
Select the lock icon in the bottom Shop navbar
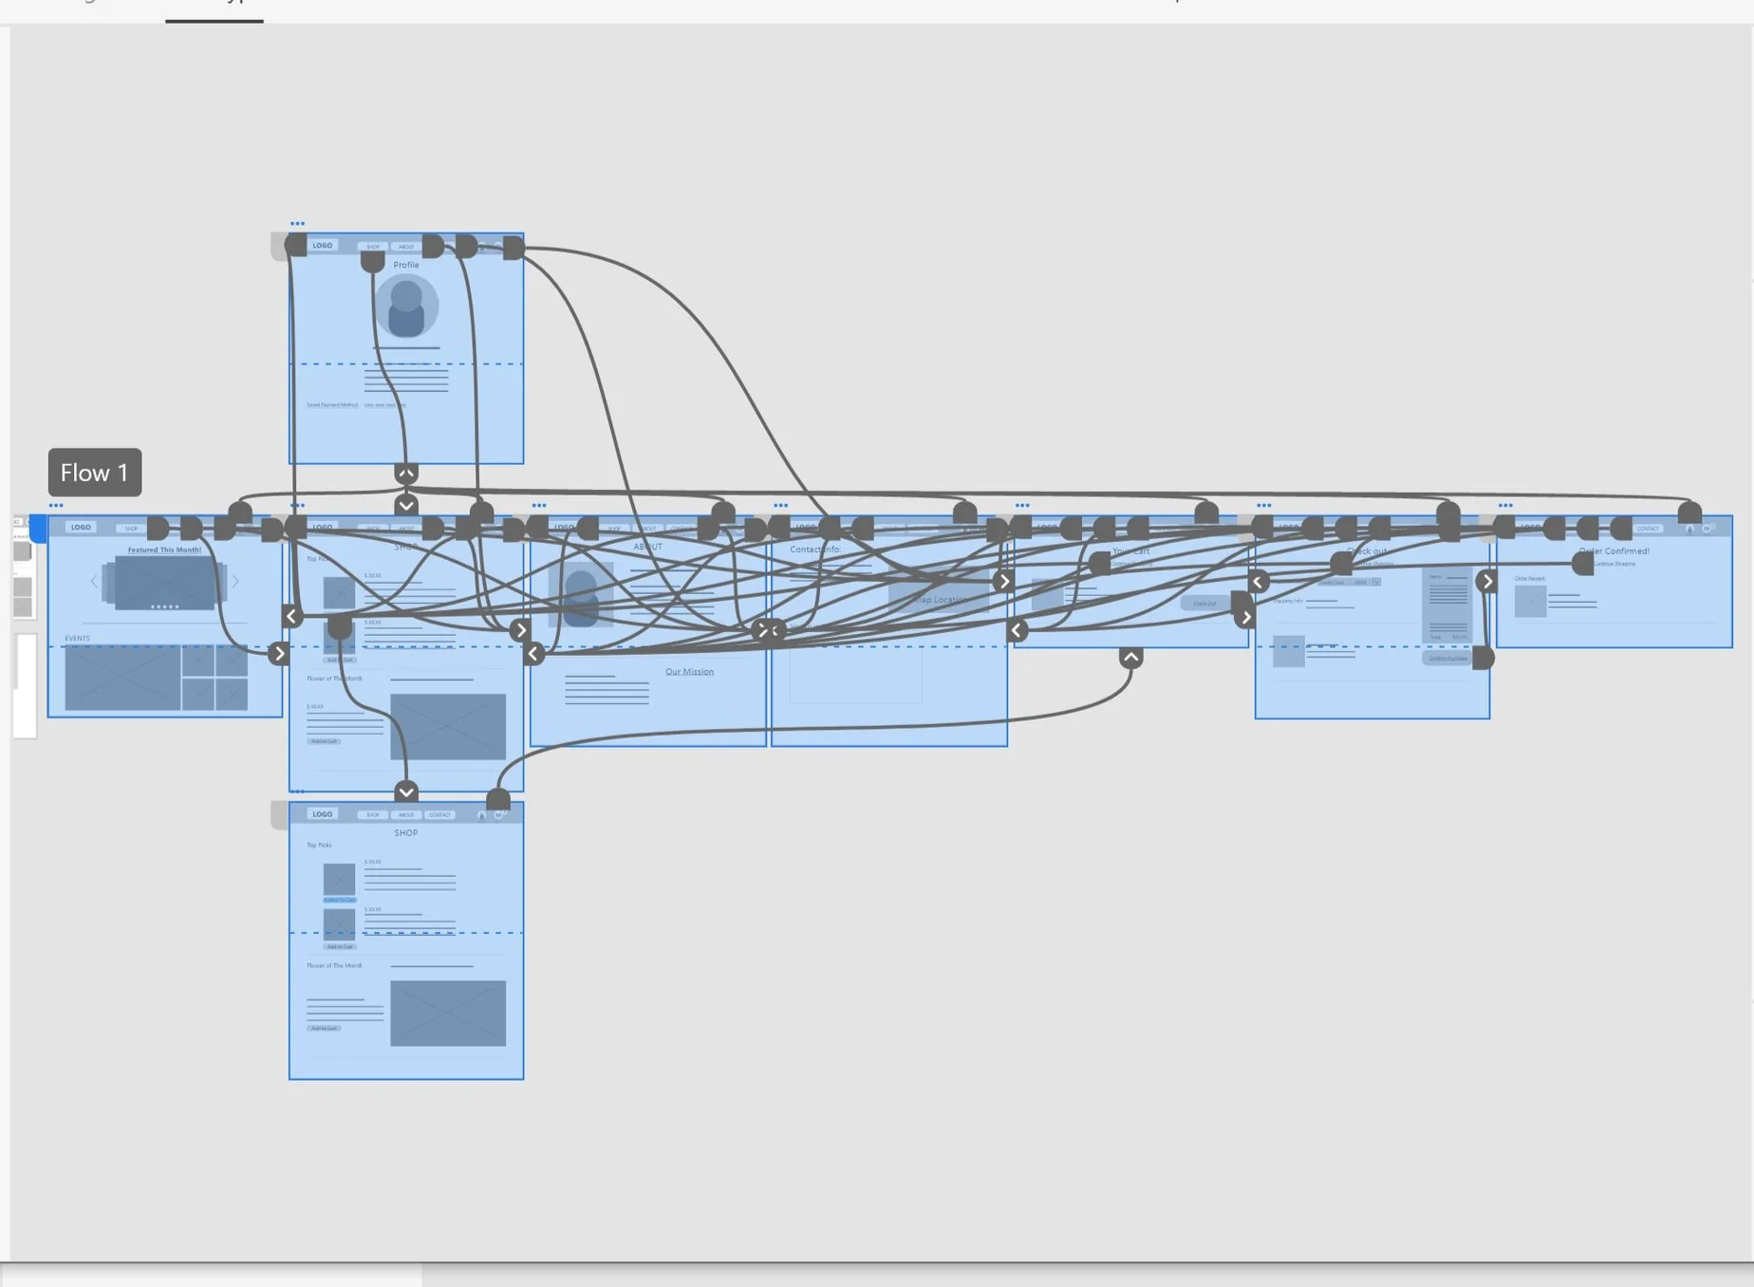tap(481, 816)
